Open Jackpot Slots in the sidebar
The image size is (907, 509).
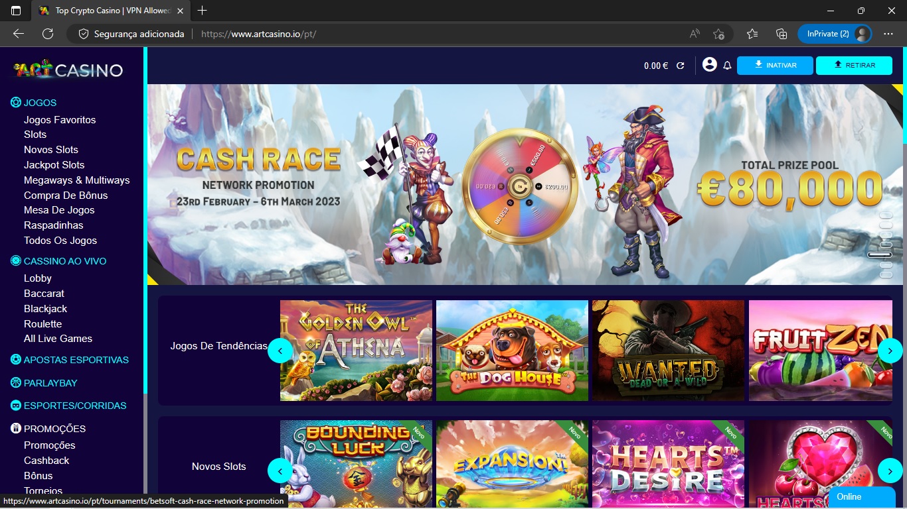(54, 165)
